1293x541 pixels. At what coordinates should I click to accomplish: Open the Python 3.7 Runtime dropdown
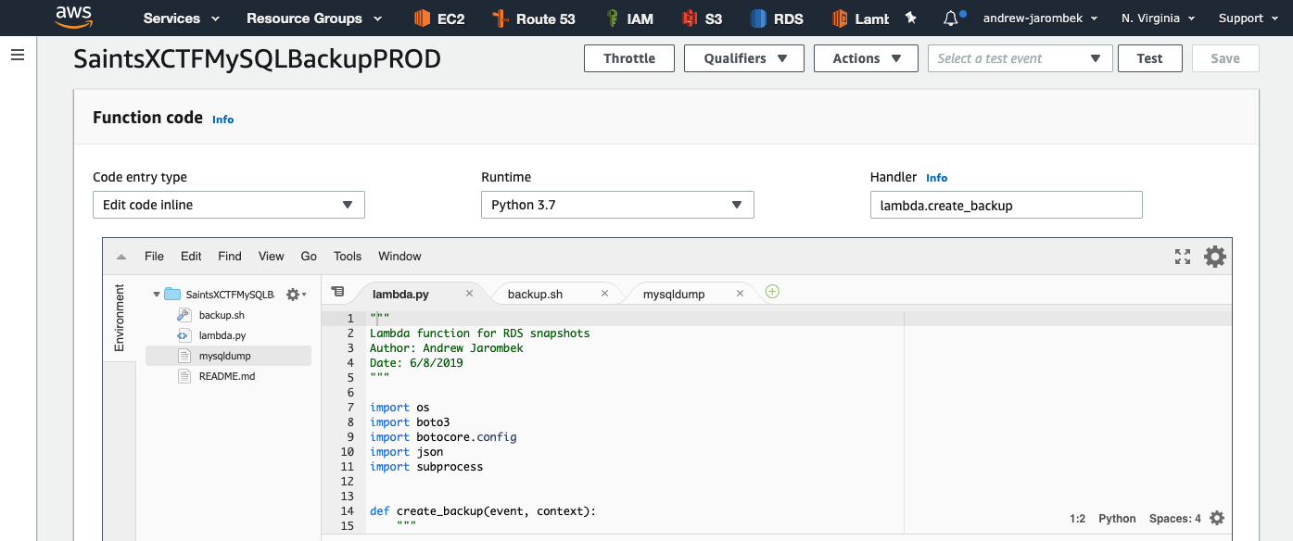tap(617, 205)
